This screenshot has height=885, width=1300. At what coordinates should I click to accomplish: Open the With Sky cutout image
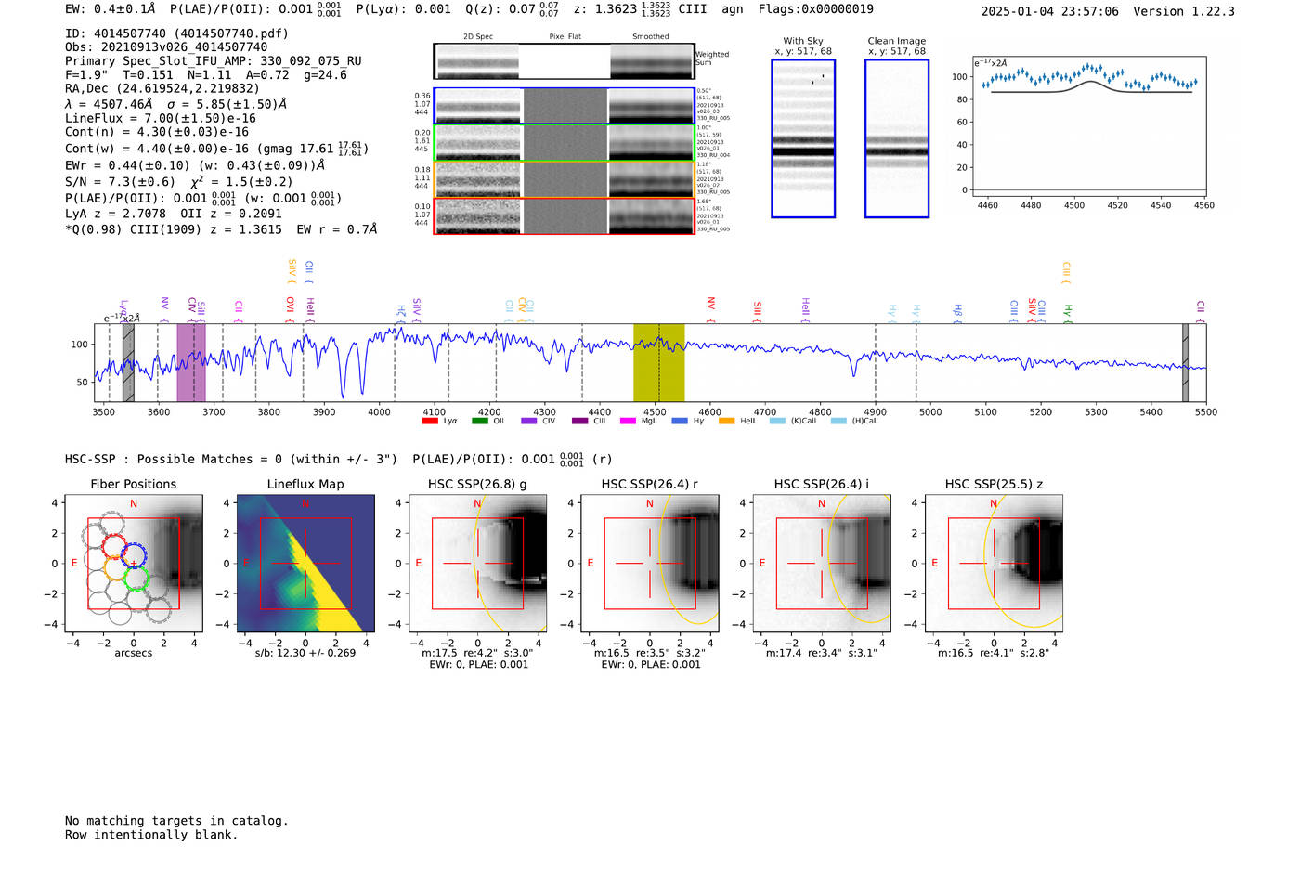[803, 138]
